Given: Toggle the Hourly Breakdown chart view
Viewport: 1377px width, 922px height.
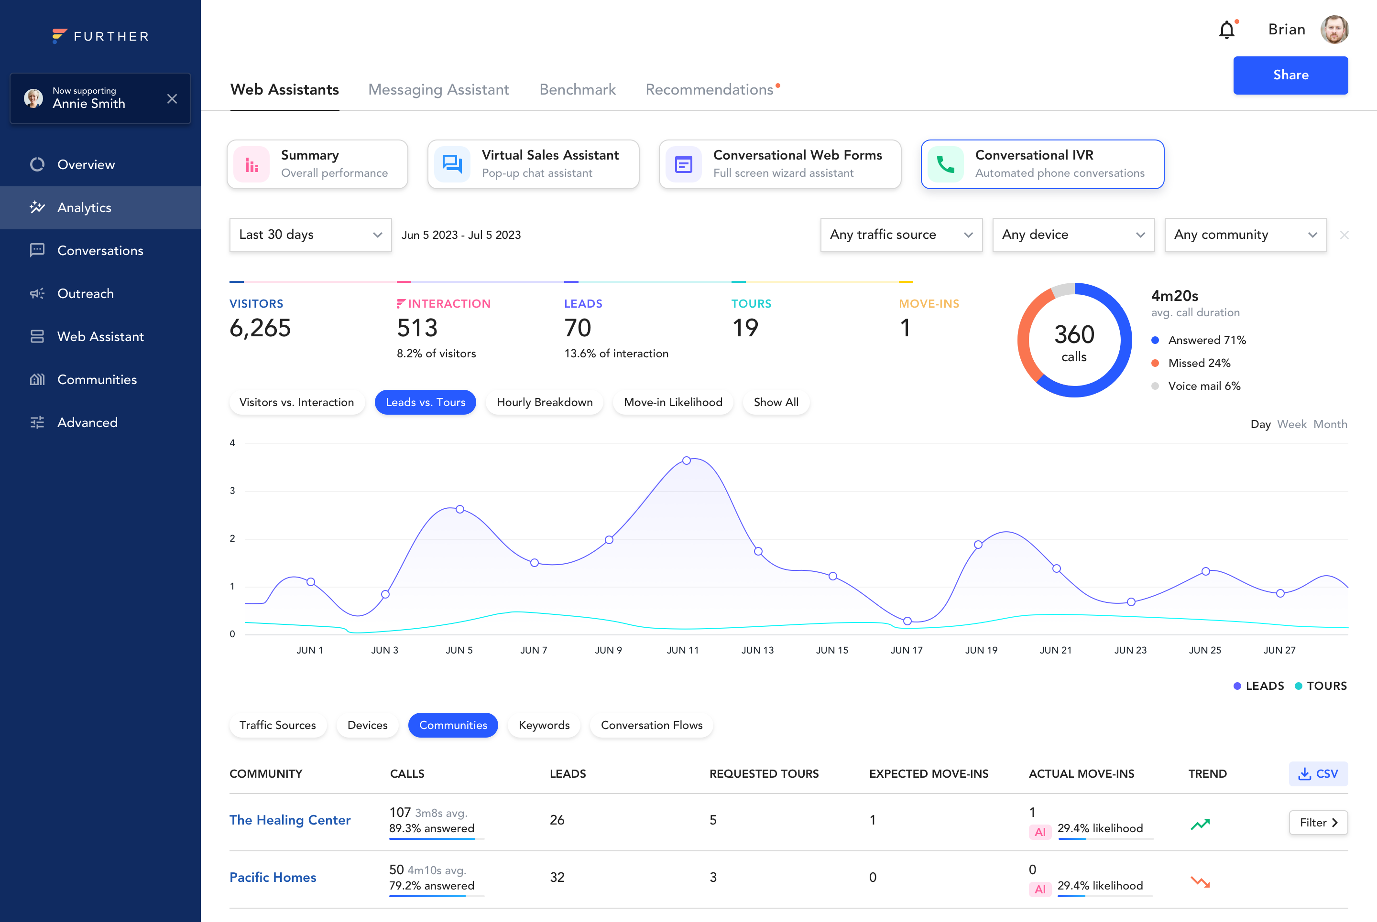Looking at the screenshot, I should click(544, 402).
